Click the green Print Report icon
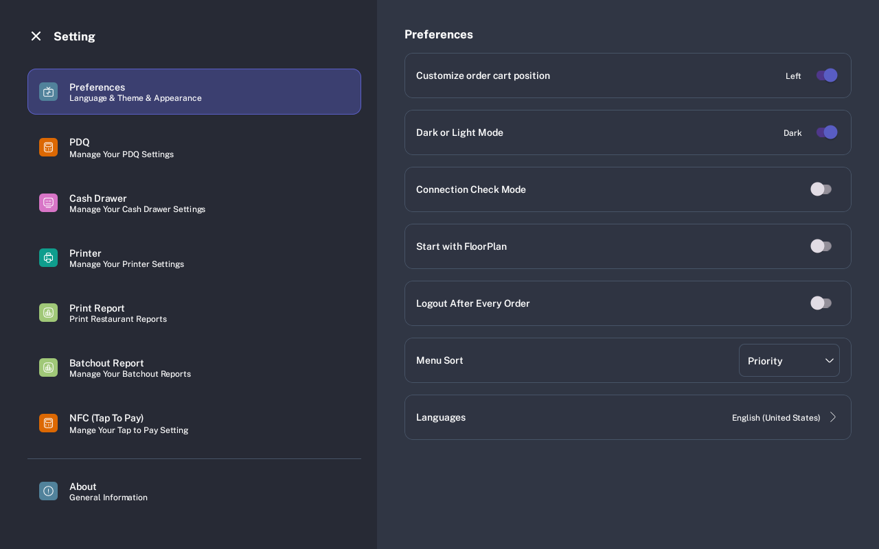This screenshot has height=549, width=879. (x=48, y=312)
